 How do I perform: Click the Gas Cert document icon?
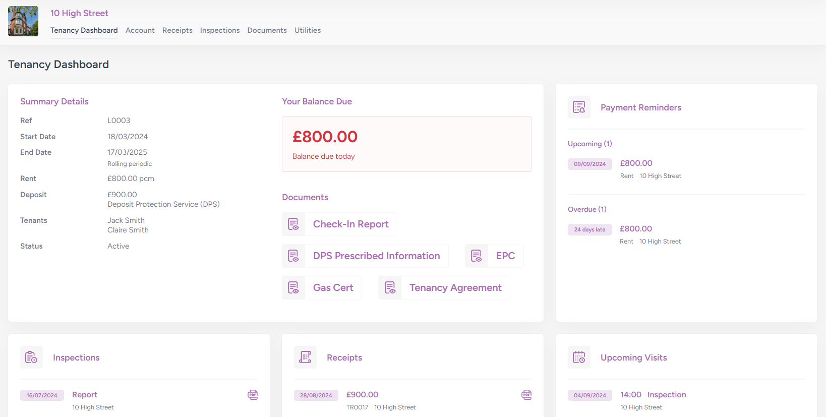click(x=293, y=287)
